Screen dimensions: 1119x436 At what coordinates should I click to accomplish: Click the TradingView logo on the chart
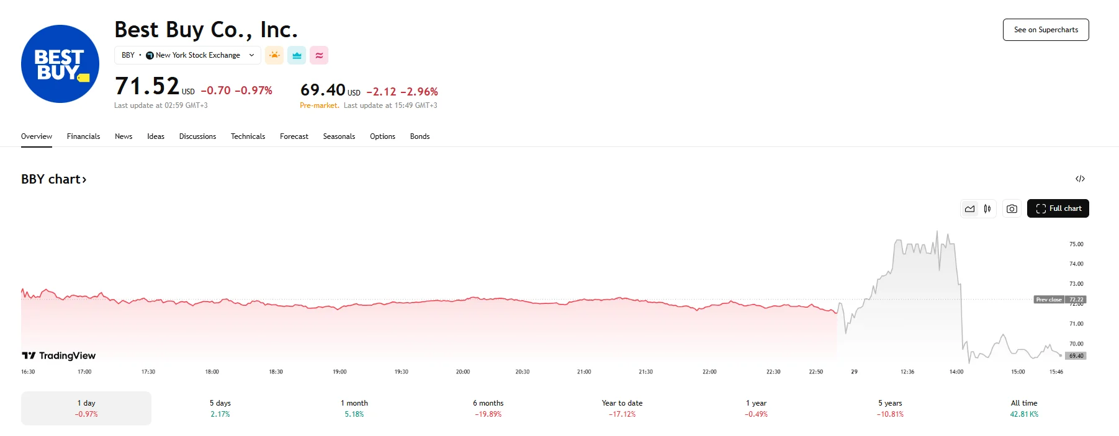pos(59,355)
